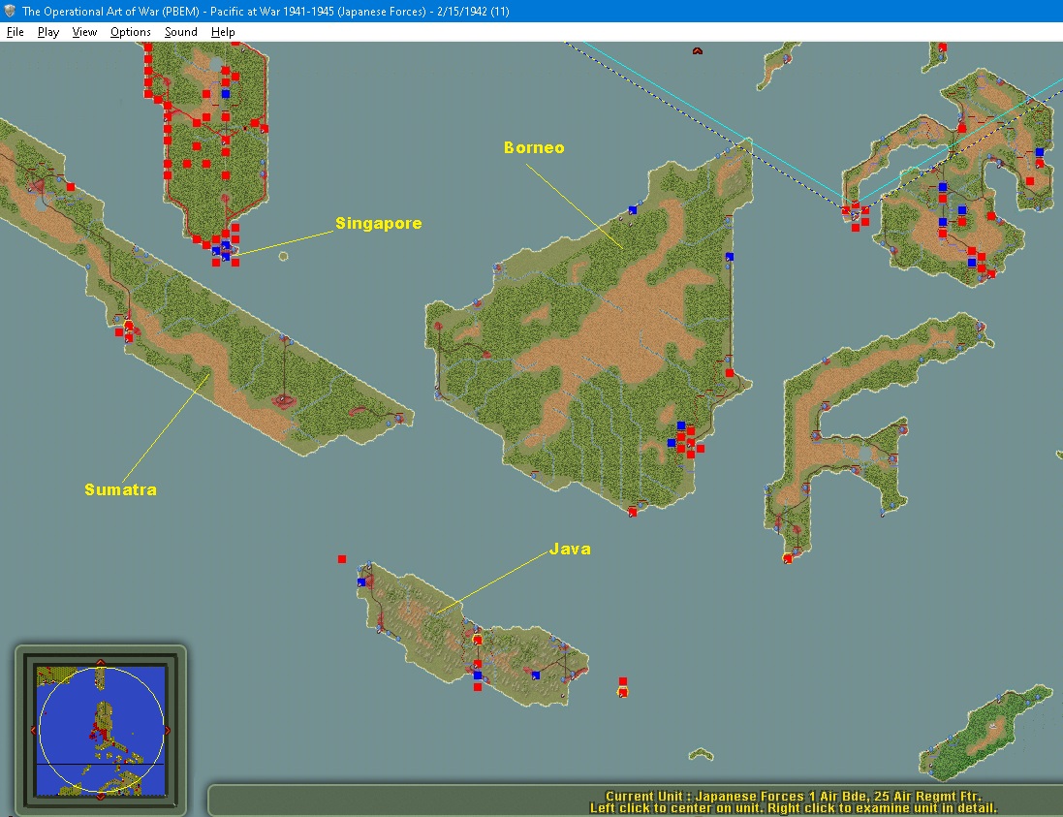The height and width of the screenshot is (817, 1063).
Task: Click the minimap's red down scroll arrow
Action: pyautogui.click(x=101, y=797)
